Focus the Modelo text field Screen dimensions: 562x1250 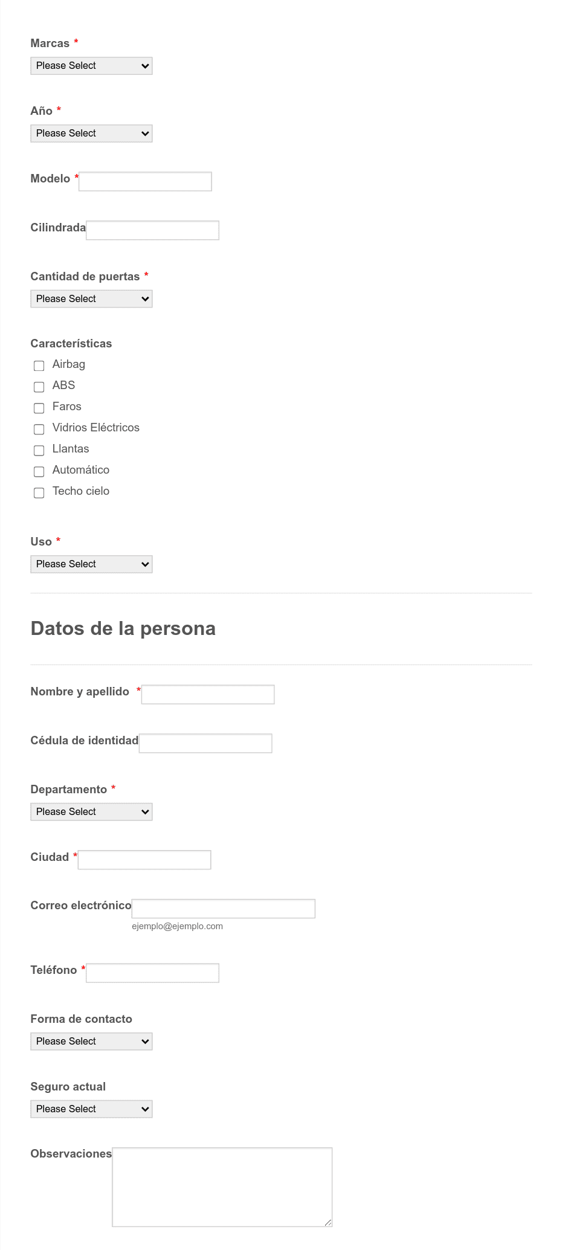146,181
